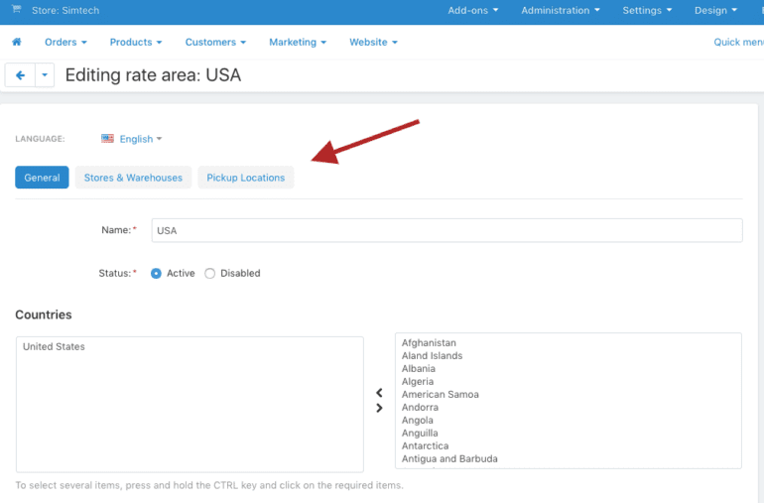Select United States in countries list
This screenshot has width=764, height=503.
55,347
